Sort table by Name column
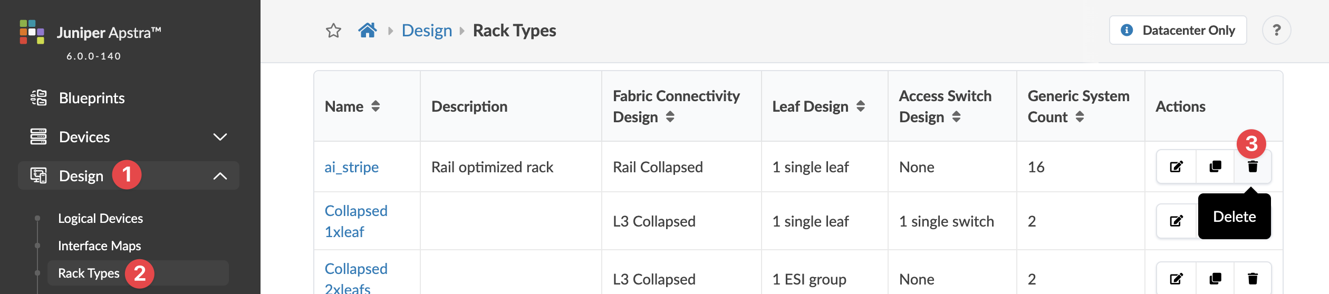This screenshot has width=1329, height=294. [375, 106]
